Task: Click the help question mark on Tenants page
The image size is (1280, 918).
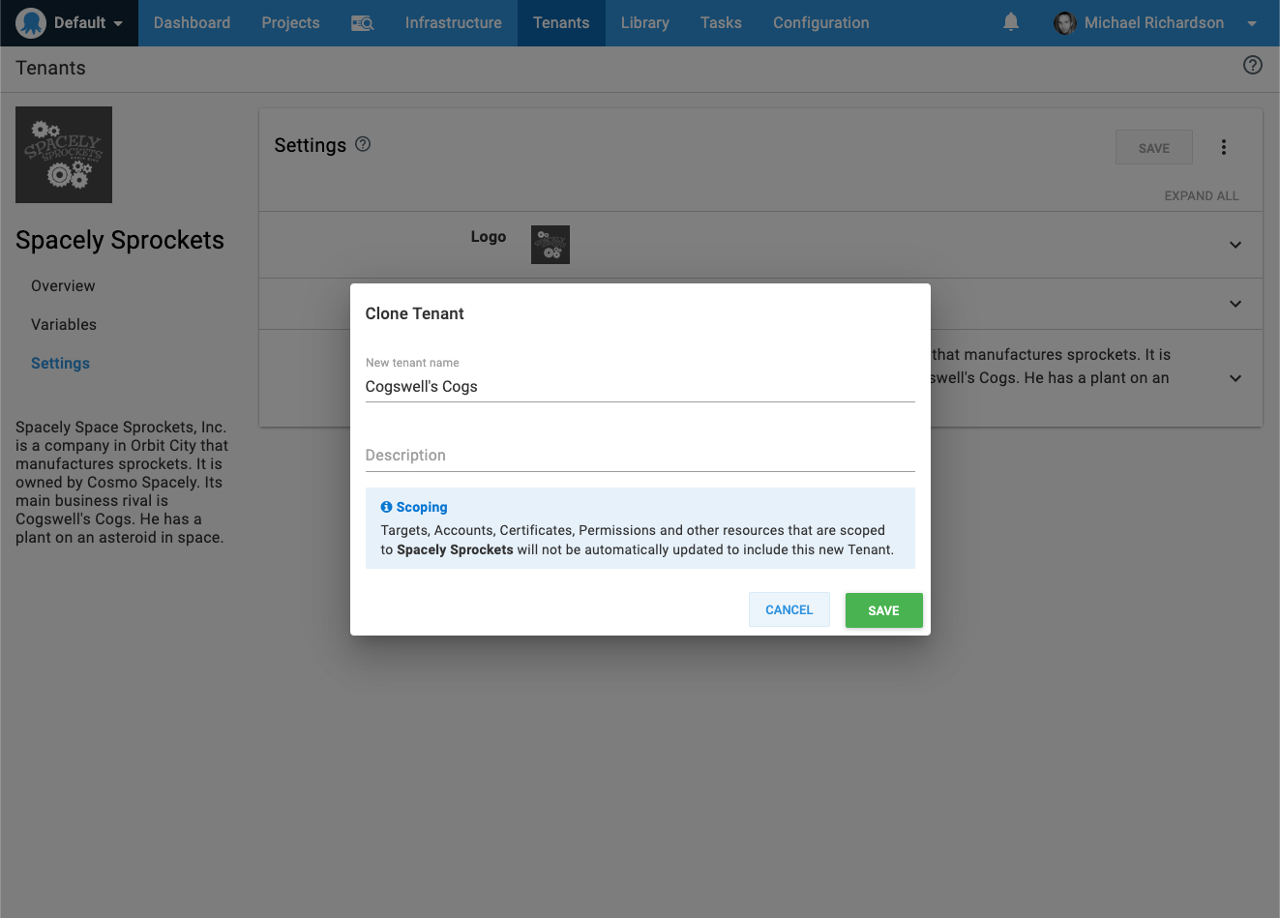Action: coord(1252,65)
